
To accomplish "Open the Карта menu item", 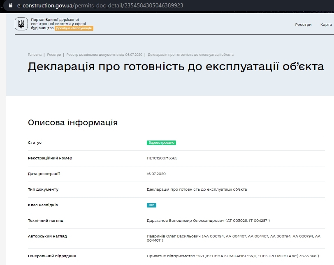I will coord(326,25).
